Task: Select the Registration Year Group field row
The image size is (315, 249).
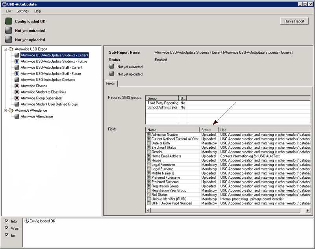Action: point(228,190)
